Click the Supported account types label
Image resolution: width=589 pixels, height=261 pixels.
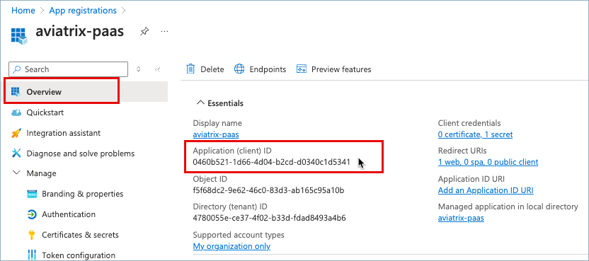(239, 235)
